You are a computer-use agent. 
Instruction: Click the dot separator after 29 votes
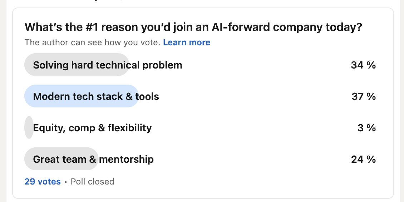66,182
